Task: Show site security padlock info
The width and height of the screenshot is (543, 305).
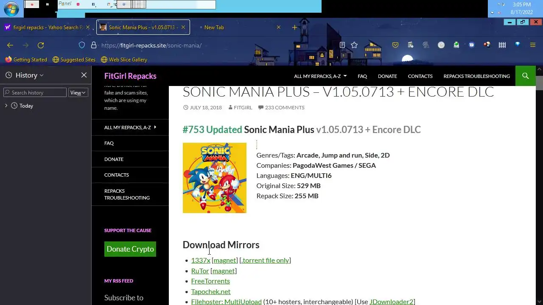Action: tap(94, 45)
